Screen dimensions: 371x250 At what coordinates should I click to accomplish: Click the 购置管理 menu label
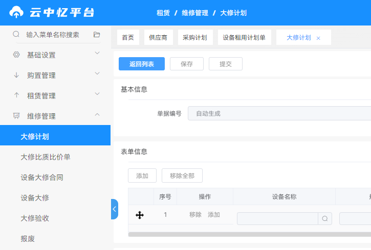[41, 76]
